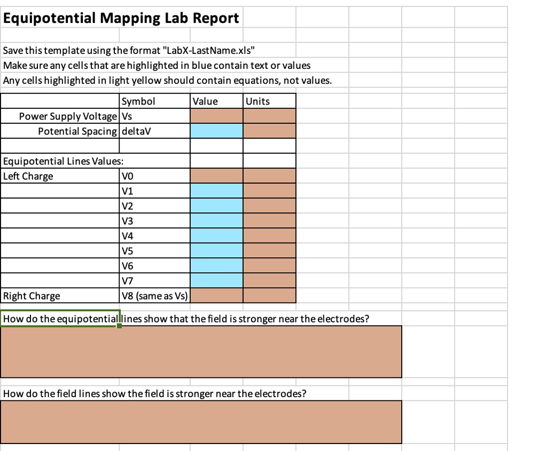Select the Value column header cell
The height and width of the screenshot is (451, 547).
tap(216, 101)
